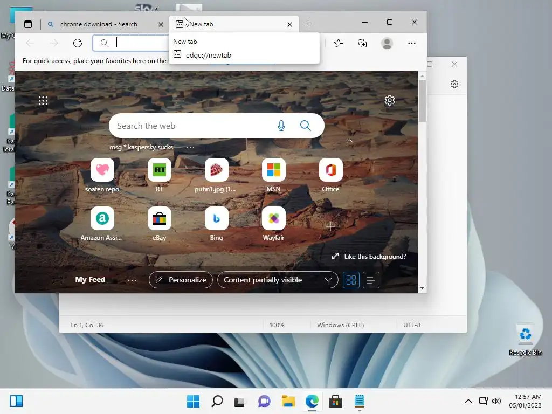Image resolution: width=552 pixels, height=414 pixels.
Task: Open the Widgets button on taskbar
Action: point(16,401)
